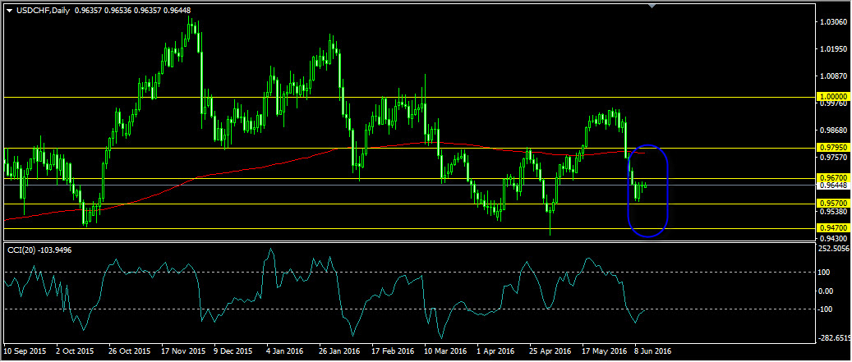The width and height of the screenshot is (852, 362).
Task: Click the 10 Sep 2015 date label
Action: 23,351
